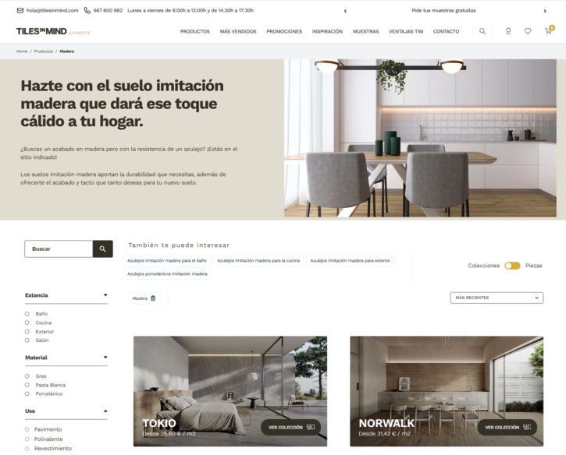Select the Porcelánico material filter
Viewport: 566px width, 455px height.
27,393
